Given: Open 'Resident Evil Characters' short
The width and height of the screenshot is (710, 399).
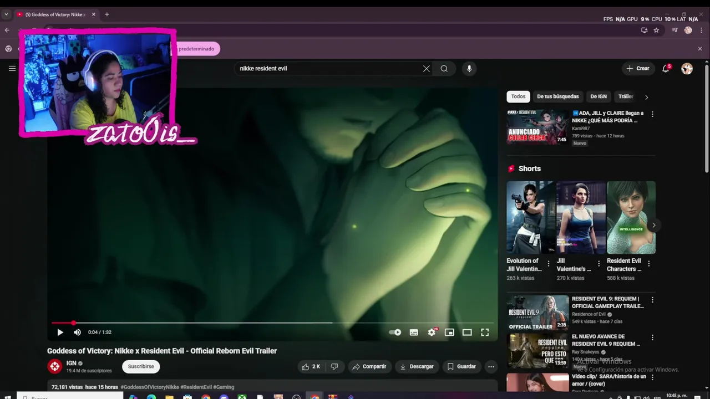Looking at the screenshot, I should tap(631, 217).
